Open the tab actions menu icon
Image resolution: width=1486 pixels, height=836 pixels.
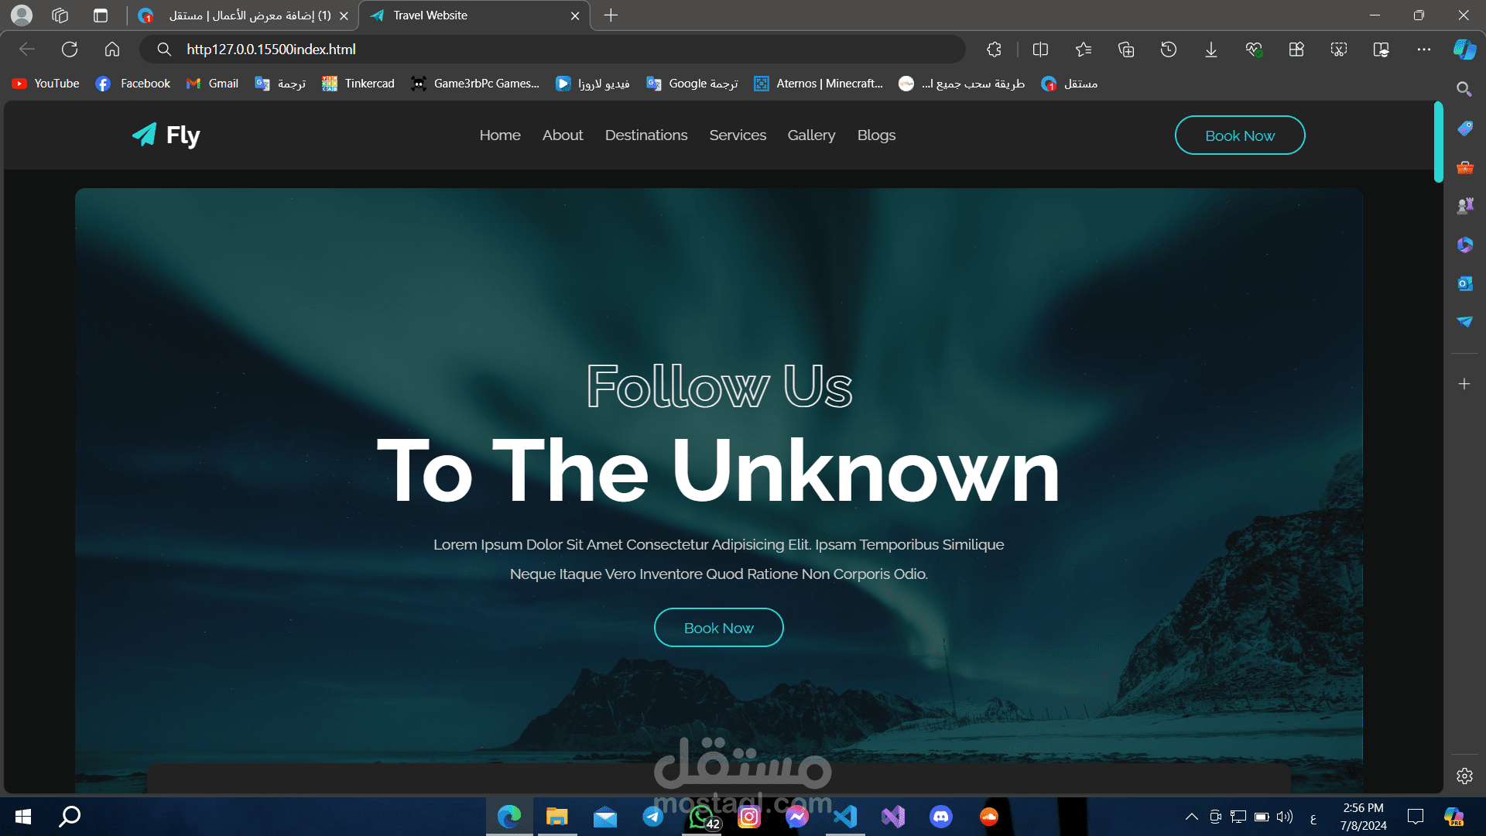[x=101, y=15]
